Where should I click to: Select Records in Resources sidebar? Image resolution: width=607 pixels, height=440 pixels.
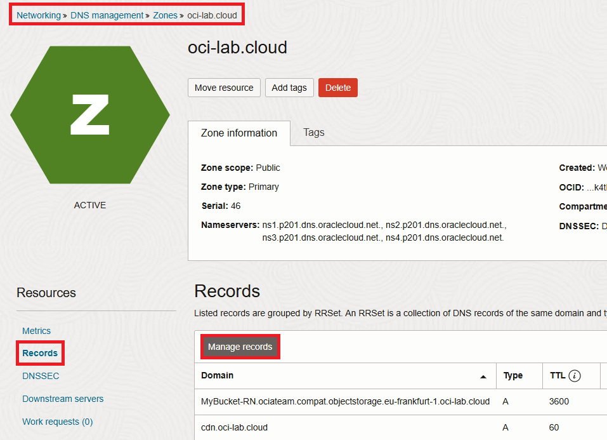click(x=40, y=353)
